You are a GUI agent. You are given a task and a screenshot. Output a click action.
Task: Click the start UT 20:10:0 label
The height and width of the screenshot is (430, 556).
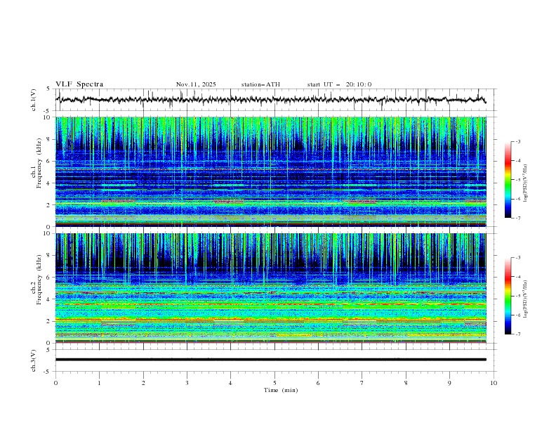coord(339,84)
